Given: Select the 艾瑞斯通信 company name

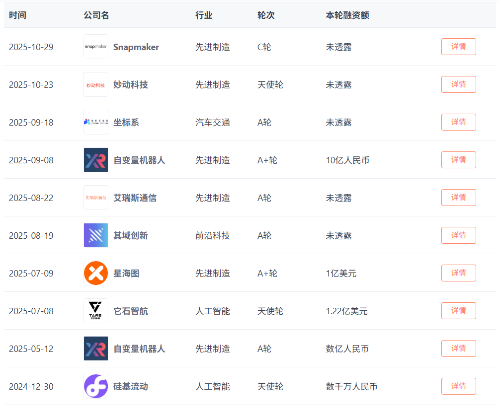Looking at the screenshot, I should click(135, 198).
